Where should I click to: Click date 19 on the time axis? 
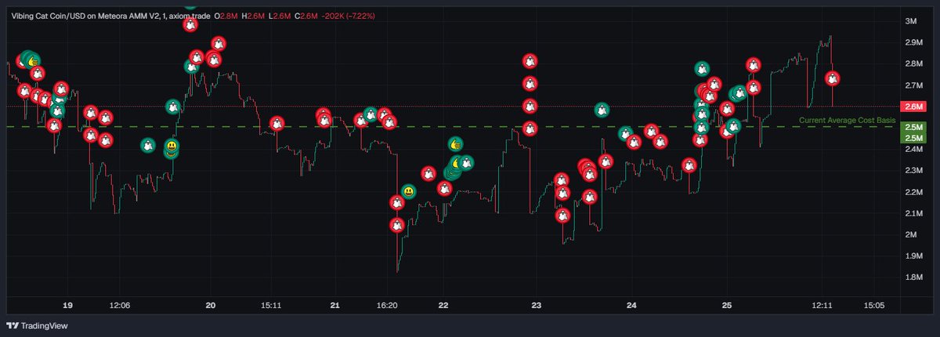pos(67,305)
